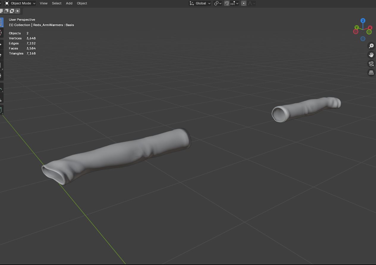Click the blue Z axis gizmo ball
Screen dimensions: 376x265
363,21
